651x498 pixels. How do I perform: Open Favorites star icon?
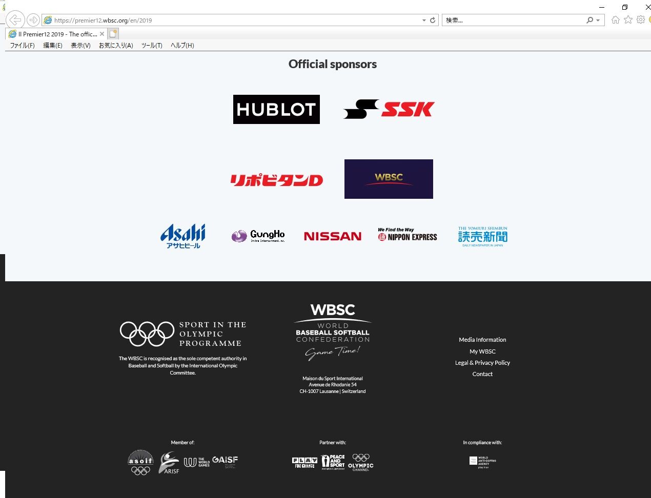(628, 20)
